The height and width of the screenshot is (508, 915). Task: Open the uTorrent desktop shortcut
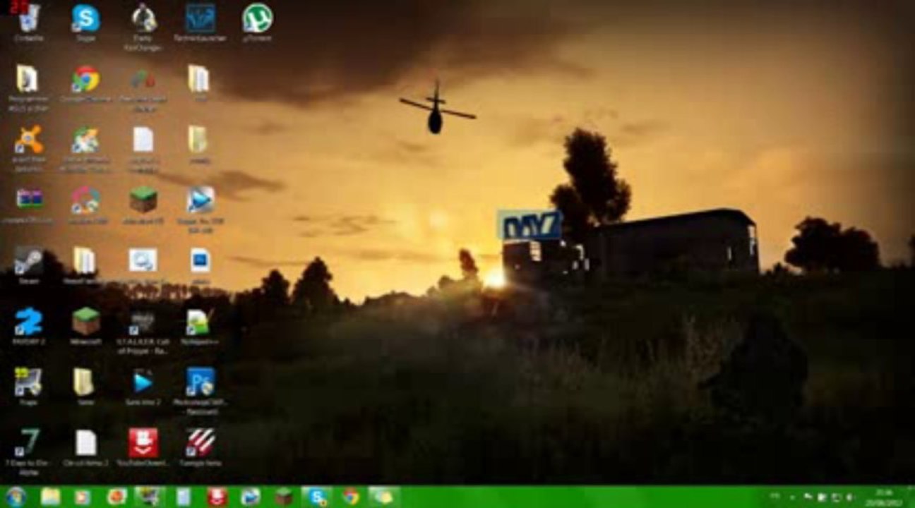pos(258,18)
